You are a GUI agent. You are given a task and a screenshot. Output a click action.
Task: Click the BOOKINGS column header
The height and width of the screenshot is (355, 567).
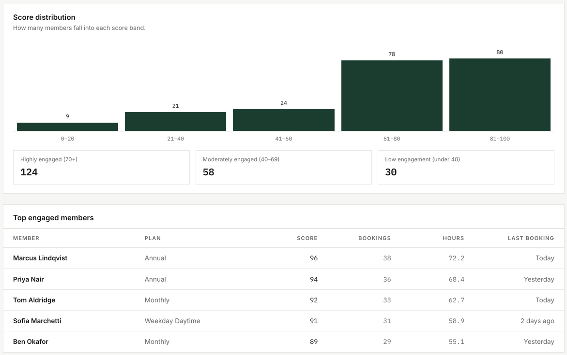pyautogui.click(x=374, y=238)
